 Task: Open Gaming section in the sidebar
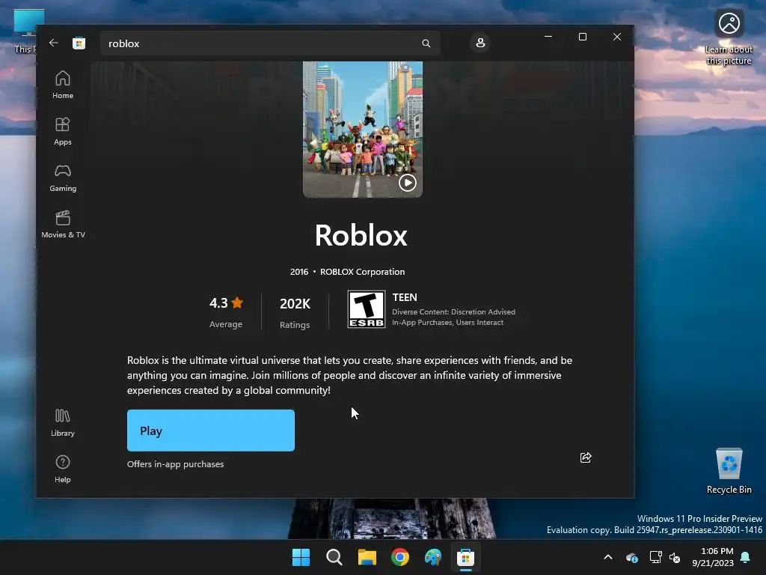coord(63,177)
